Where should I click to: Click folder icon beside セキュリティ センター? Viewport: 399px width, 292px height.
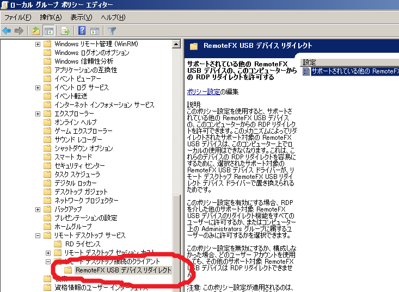click(47, 165)
